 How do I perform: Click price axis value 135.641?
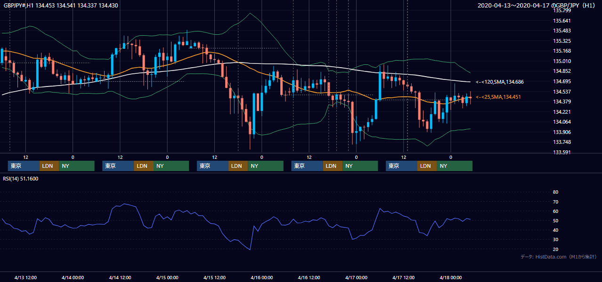562,21
